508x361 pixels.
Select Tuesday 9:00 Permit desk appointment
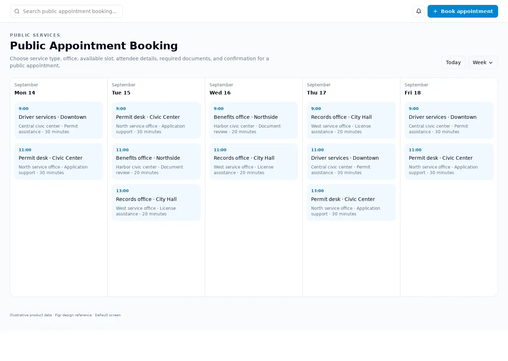coord(156,120)
